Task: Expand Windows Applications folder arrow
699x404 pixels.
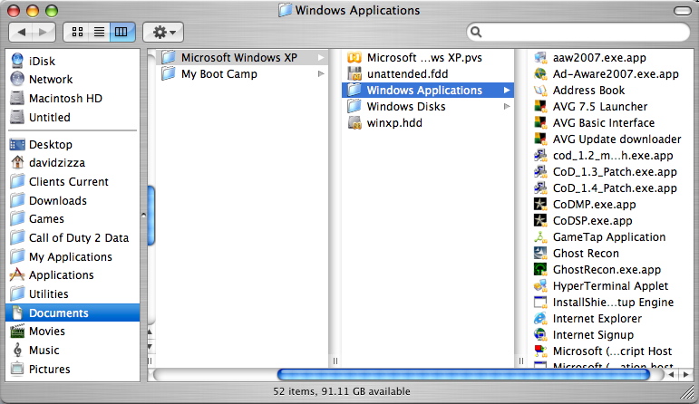Action: [507, 90]
